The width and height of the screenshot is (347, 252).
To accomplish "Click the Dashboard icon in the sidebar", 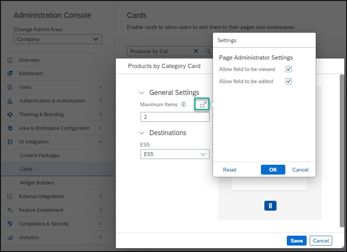I will point(10,73).
